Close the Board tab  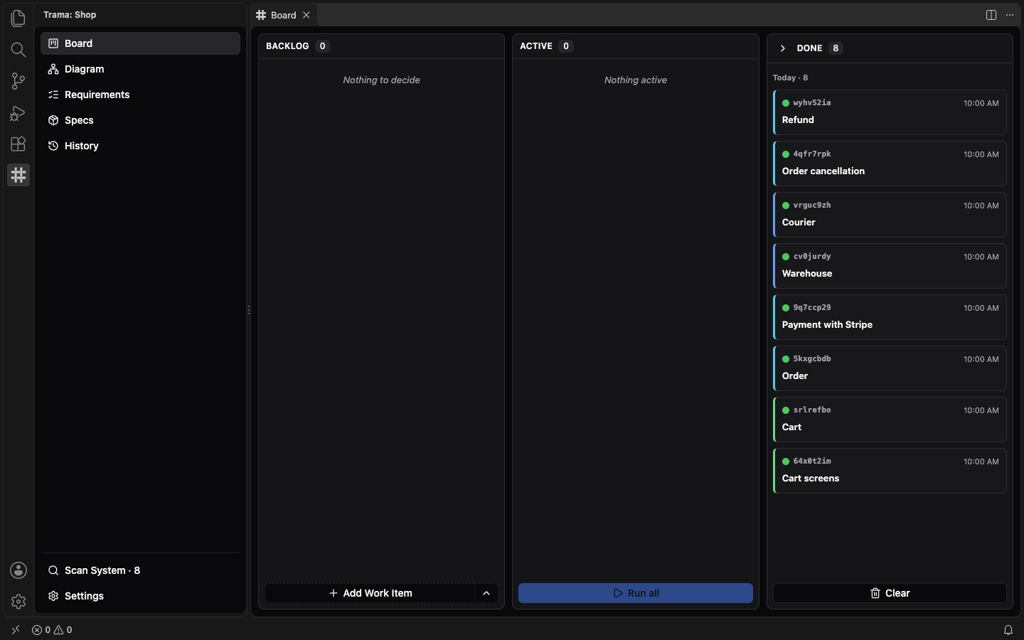(306, 15)
